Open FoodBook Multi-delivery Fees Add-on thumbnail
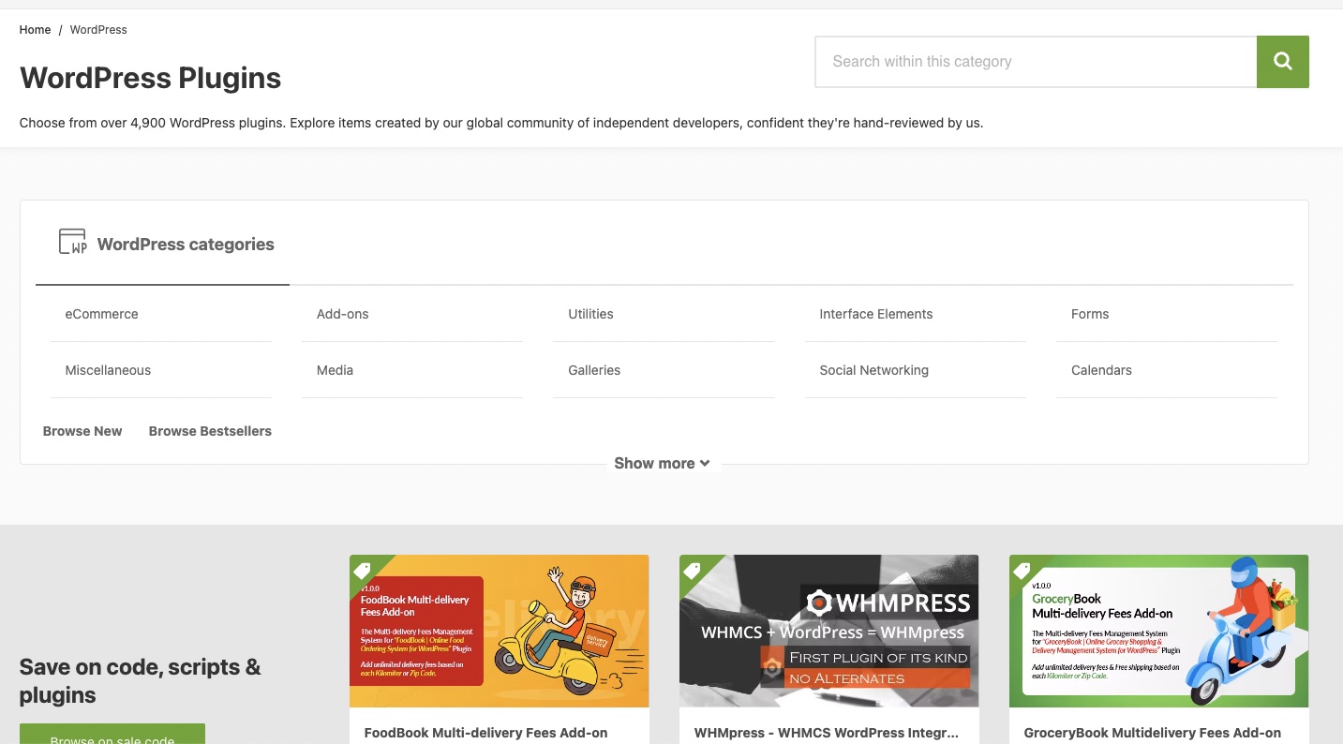 coord(500,631)
